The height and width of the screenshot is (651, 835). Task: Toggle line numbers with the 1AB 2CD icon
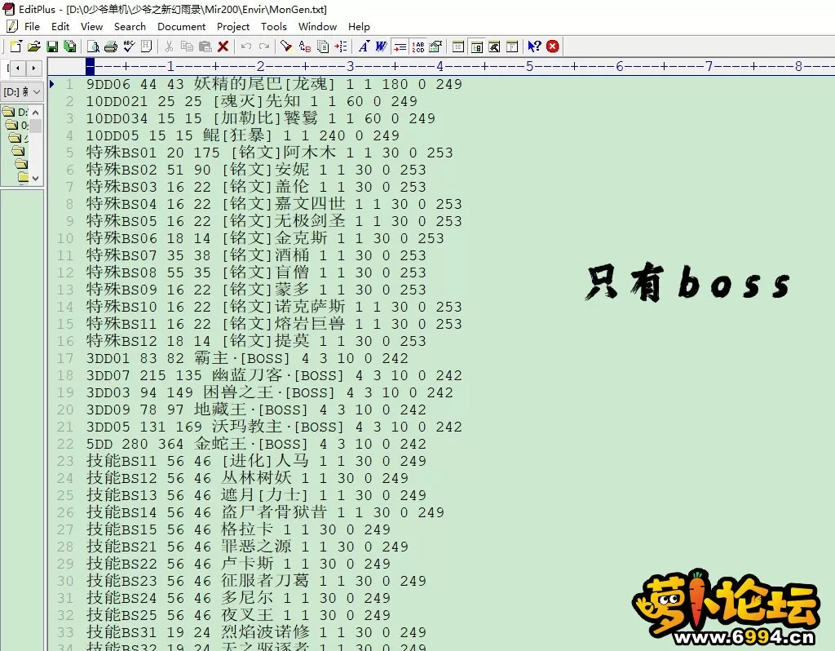pyautogui.click(x=418, y=46)
